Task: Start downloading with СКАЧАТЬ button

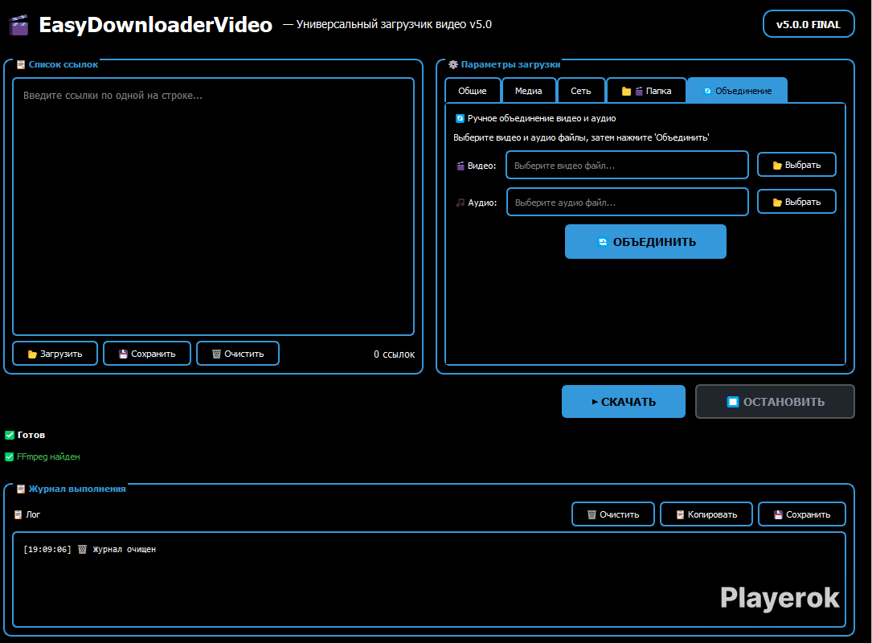Action: 624,402
